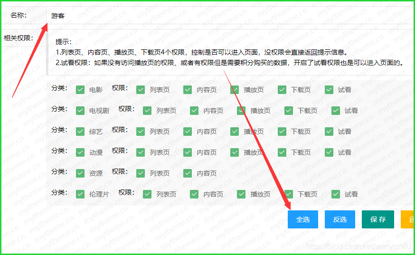Toggle 试看 permission for 伦理片
Image resolution: width=415 pixels, height=255 pixels.
[336, 194]
